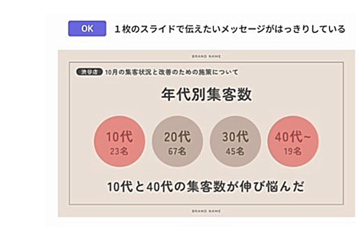Click the conclusion text 10代と40代の集客数が伸び悩んだ
The height and width of the screenshot is (243, 356).
click(206, 186)
